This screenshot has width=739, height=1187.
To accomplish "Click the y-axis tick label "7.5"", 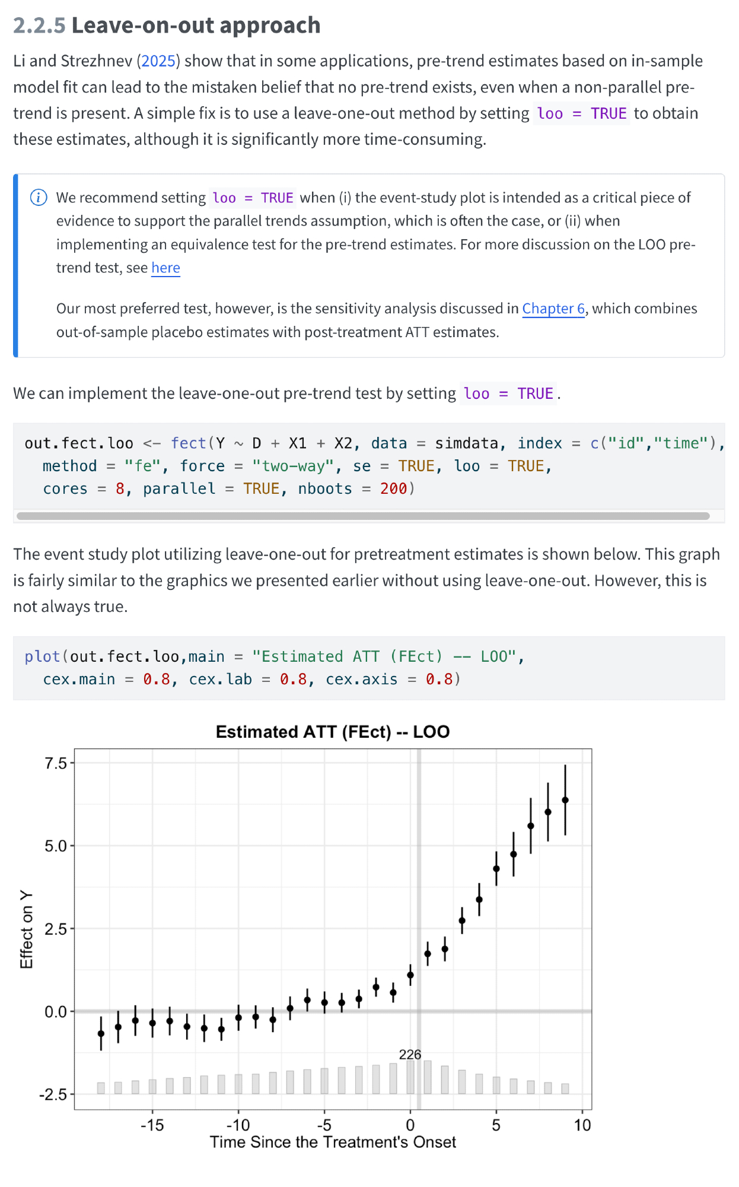I will (56, 763).
